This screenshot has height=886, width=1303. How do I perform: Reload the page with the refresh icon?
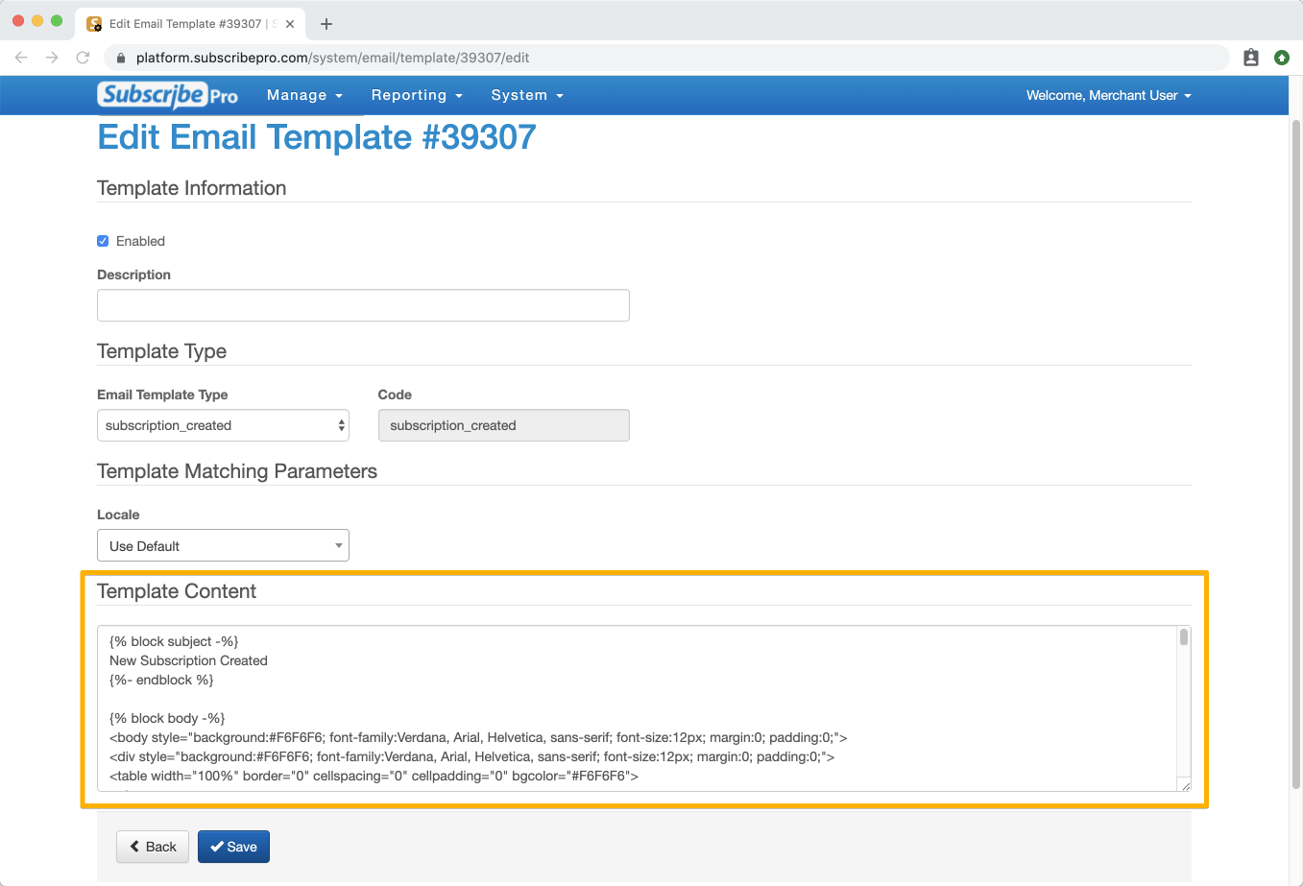83,58
